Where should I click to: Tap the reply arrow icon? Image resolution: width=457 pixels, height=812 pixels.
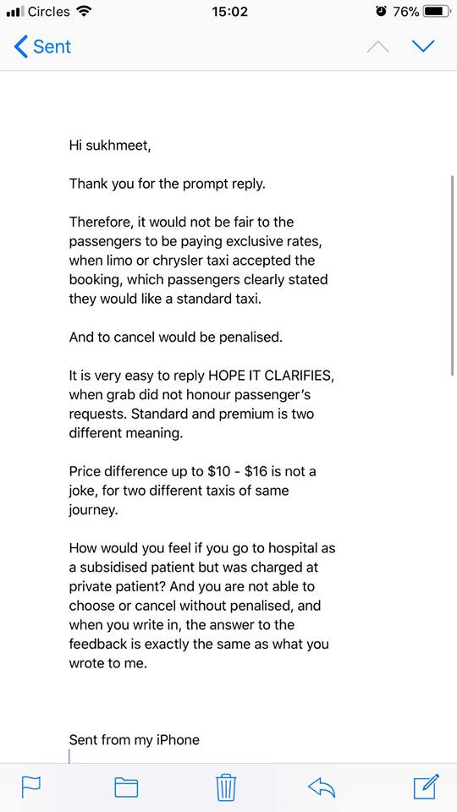click(322, 788)
